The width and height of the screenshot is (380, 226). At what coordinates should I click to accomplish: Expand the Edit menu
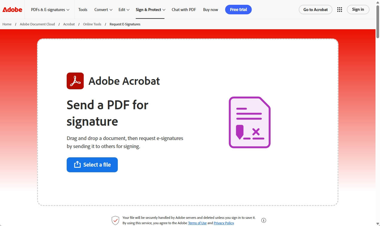pyautogui.click(x=124, y=10)
